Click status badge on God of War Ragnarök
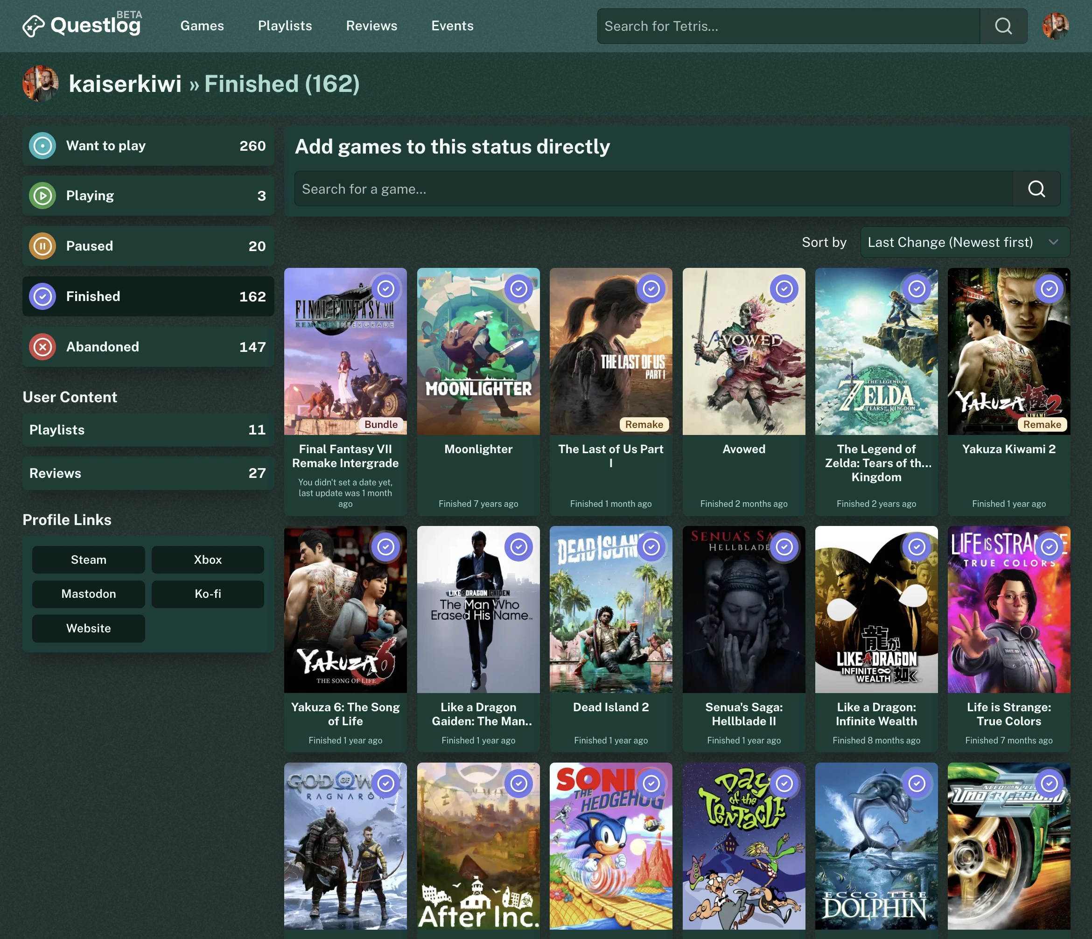This screenshot has height=939, width=1092. coord(386,784)
